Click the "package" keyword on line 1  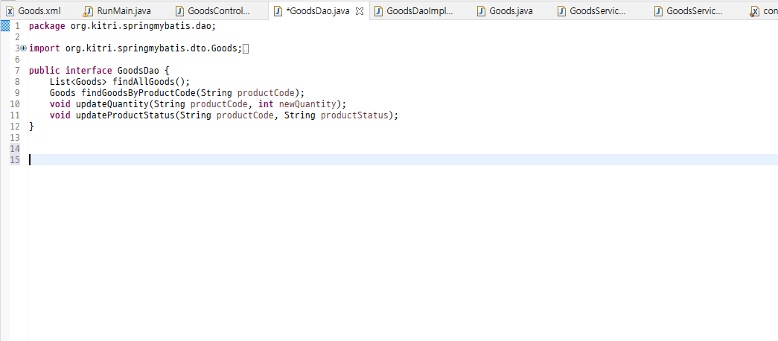click(47, 26)
